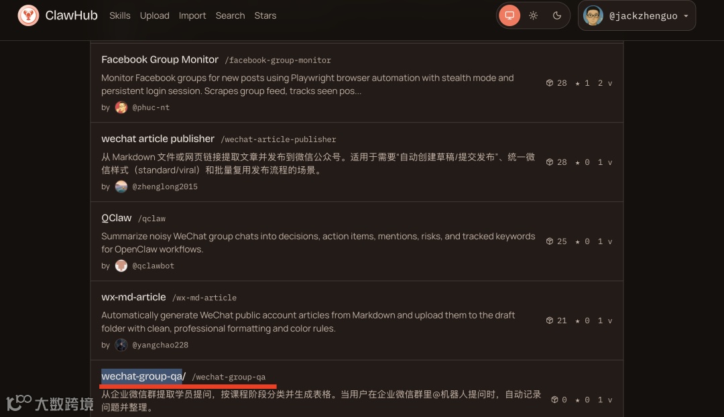Click the /wx-md-article slug text
724x417 pixels.
tap(204, 298)
